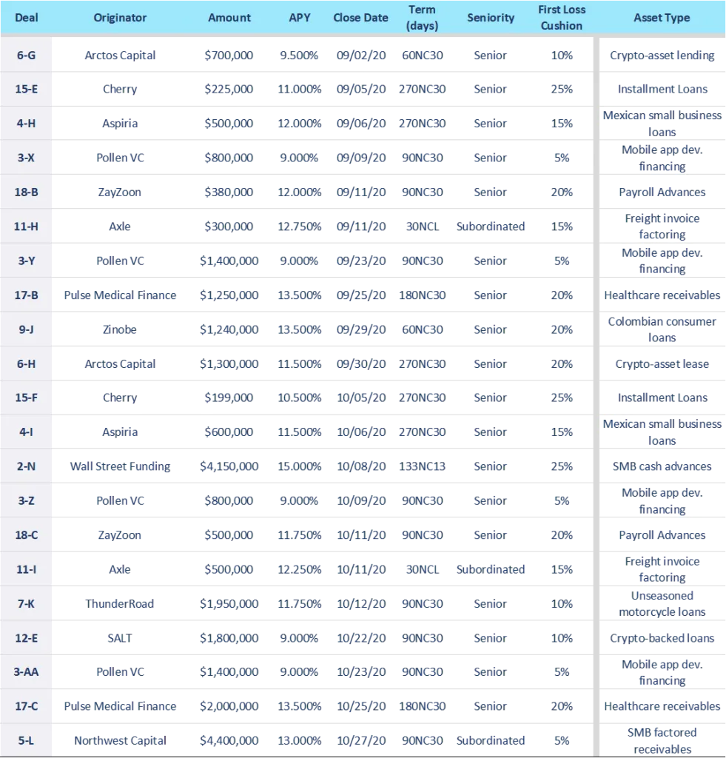Click the Crypto-asset lease cell
The height and width of the screenshot is (758, 726).
click(662, 364)
